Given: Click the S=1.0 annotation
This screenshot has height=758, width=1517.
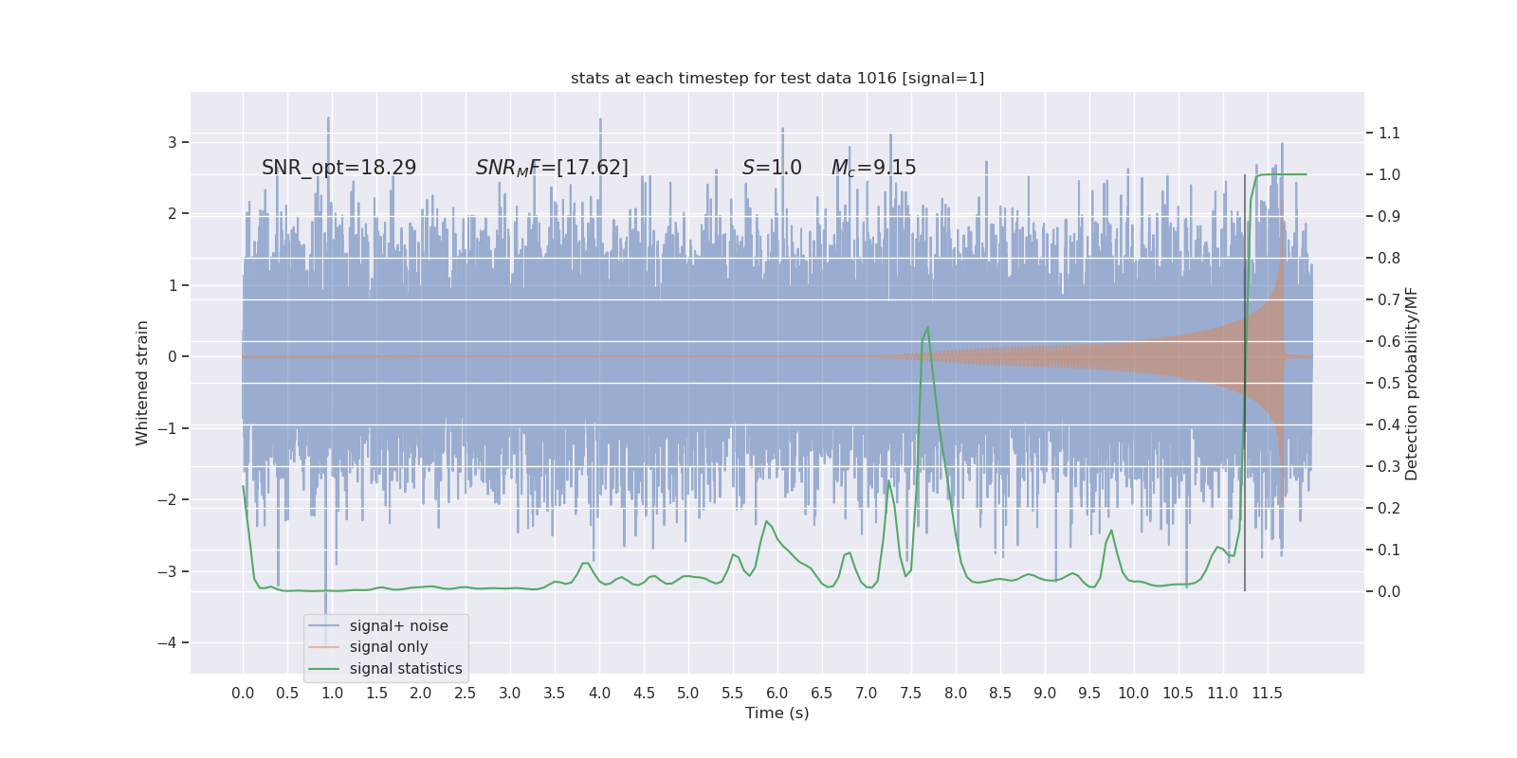Looking at the screenshot, I should tap(772, 168).
